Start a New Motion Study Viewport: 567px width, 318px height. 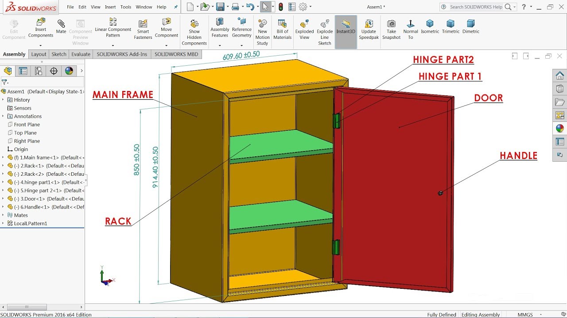coord(262,32)
